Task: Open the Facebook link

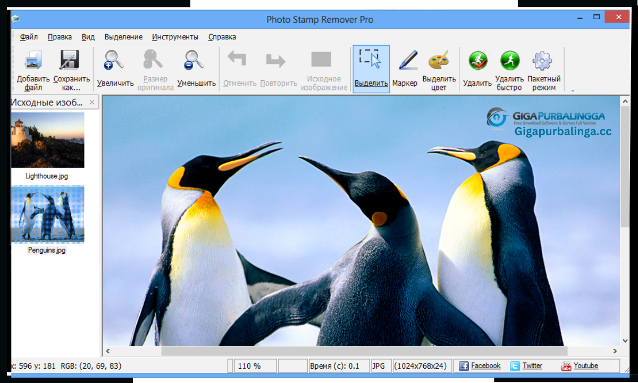Action: point(486,366)
